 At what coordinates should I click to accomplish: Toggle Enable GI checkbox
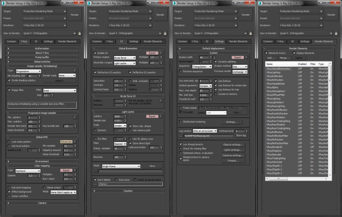[x=95, y=53]
